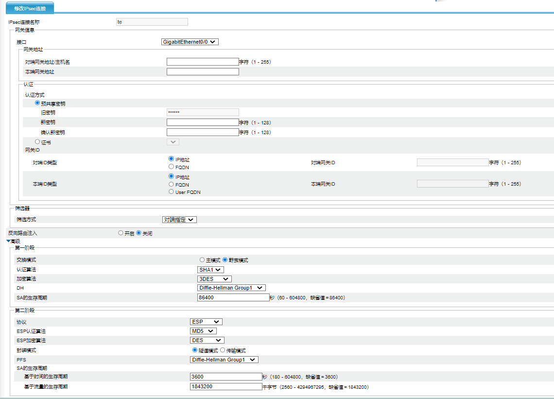Choose User FQDN for 本端ID类型
Viewport: 554px width, 399px height.
[x=171, y=191]
